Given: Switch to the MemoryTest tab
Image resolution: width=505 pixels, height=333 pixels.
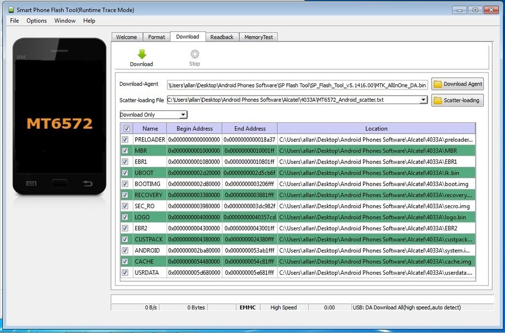Looking at the screenshot, I should pyautogui.click(x=258, y=37).
